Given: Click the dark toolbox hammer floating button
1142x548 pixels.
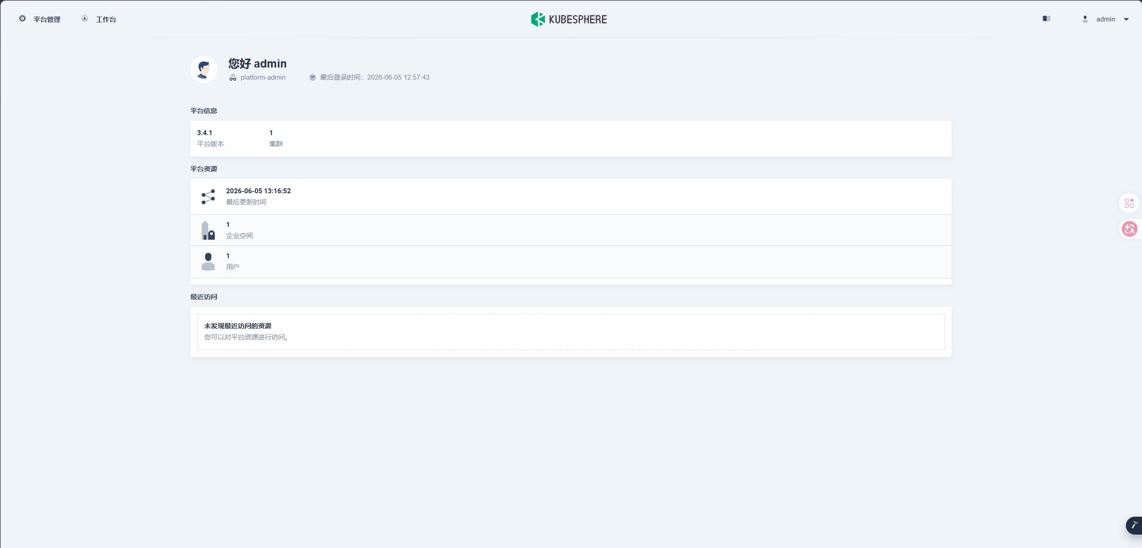Looking at the screenshot, I should [1134, 525].
